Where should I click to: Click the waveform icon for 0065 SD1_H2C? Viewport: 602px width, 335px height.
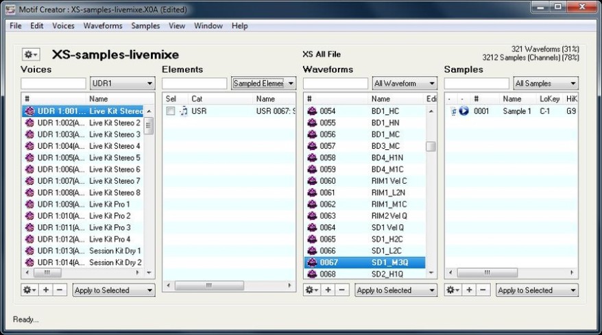pyautogui.click(x=312, y=239)
